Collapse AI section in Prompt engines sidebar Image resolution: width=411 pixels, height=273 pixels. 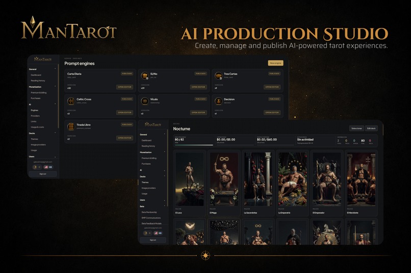(55, 104)
